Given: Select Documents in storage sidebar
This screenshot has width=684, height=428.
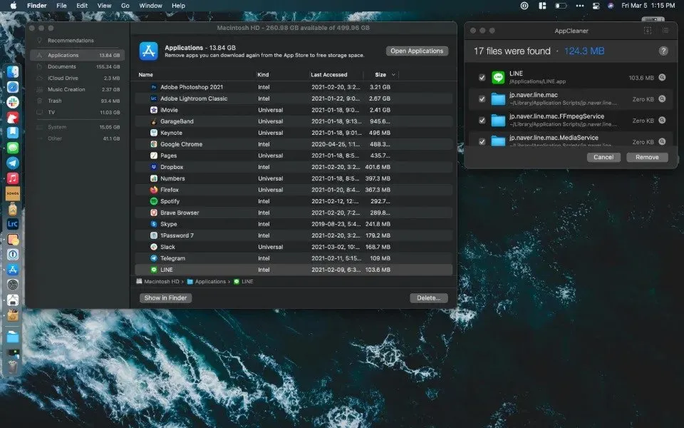Looking at the screenshot, I should [62, 66].
